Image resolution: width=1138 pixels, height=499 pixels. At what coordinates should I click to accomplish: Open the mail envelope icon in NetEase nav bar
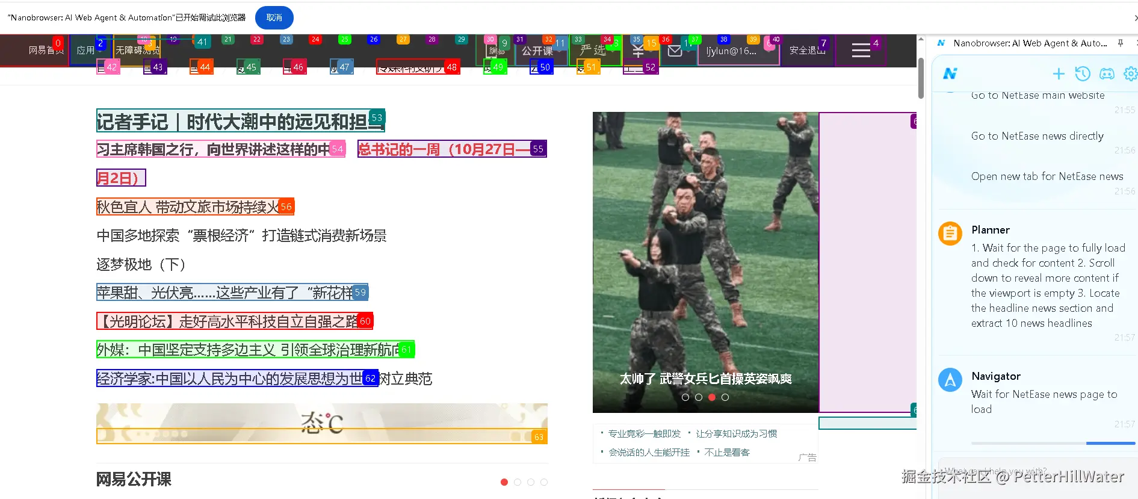click(x=675, y=51)
